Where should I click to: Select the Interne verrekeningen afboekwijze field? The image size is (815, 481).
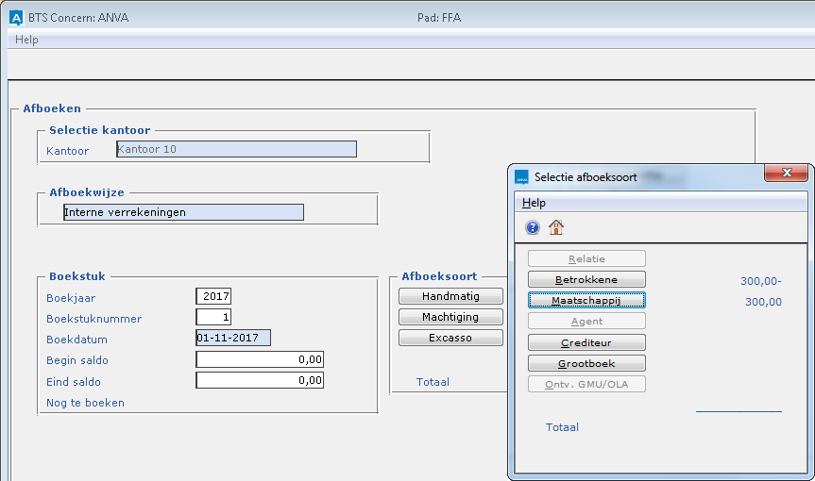coord(183,212)
